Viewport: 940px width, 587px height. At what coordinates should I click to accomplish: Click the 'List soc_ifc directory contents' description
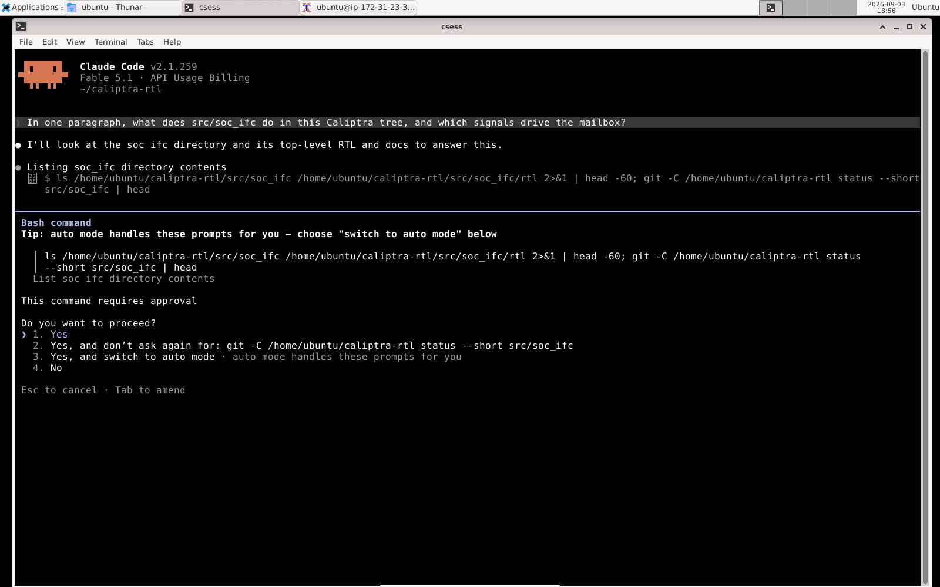[123, 279]
